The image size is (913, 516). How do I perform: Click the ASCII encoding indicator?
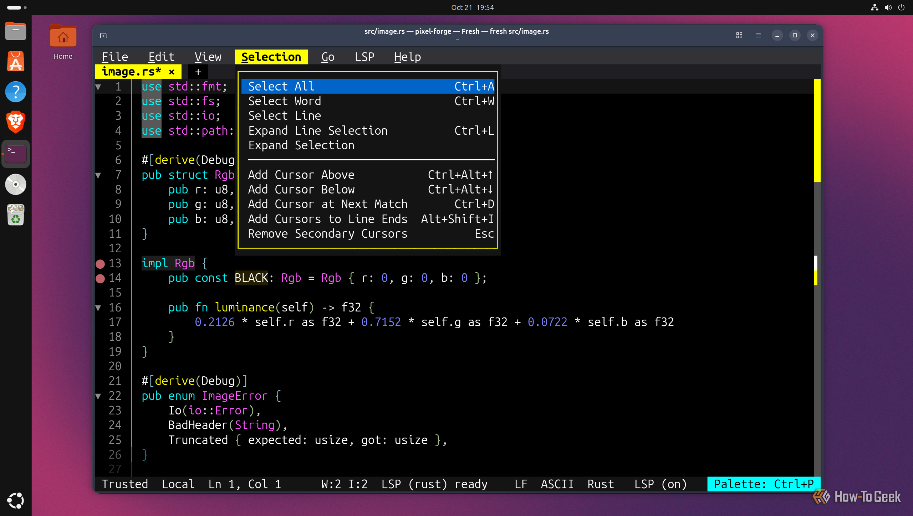[557, 484]
